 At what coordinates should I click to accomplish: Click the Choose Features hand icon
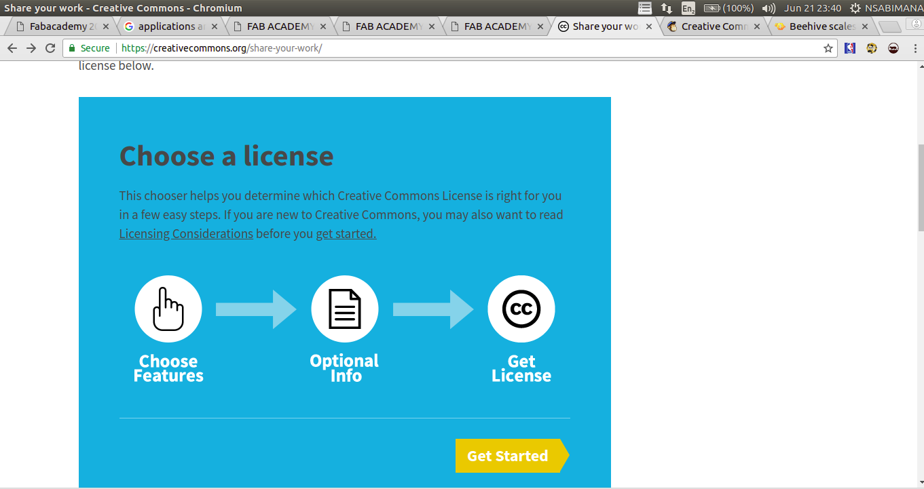click(x=168, y=309)
